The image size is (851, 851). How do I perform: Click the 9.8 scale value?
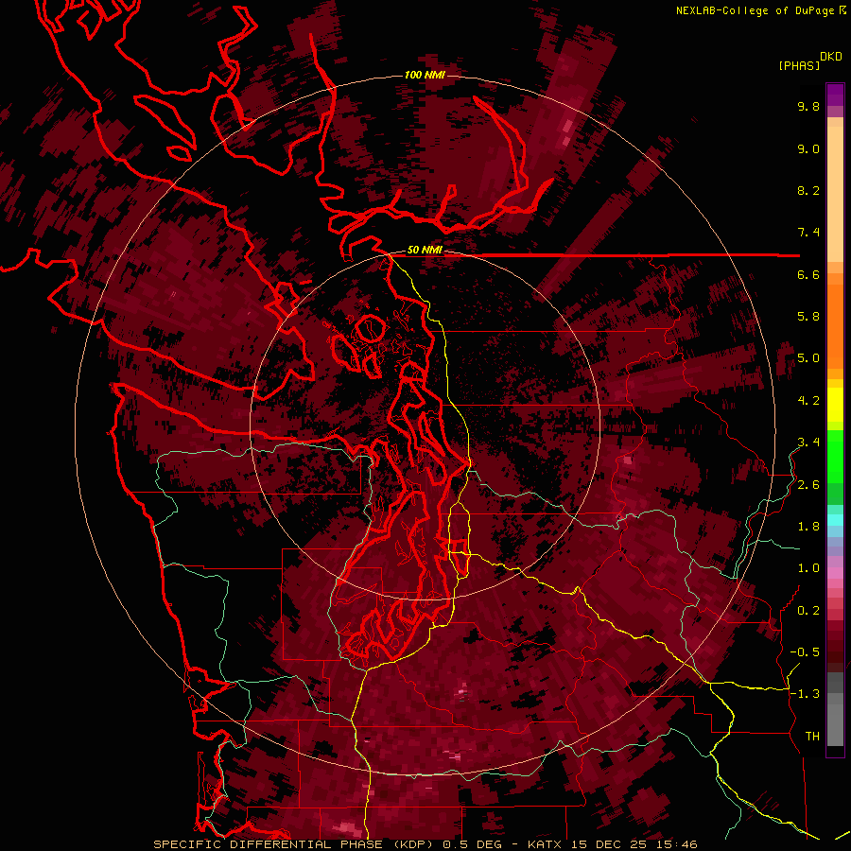(x=808, y=106)
